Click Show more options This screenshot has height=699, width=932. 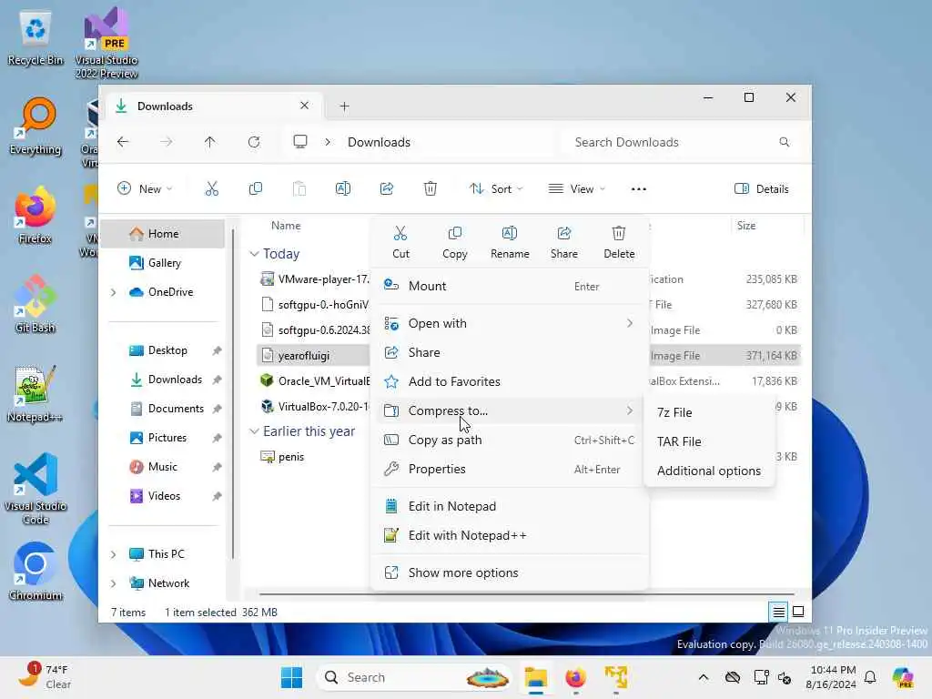pyautogui.click(x=510, y=573)
